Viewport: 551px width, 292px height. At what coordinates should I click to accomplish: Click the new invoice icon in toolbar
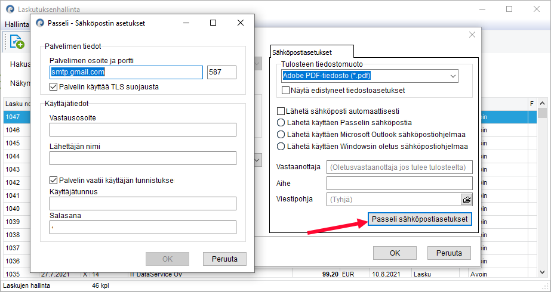point(17,42)
